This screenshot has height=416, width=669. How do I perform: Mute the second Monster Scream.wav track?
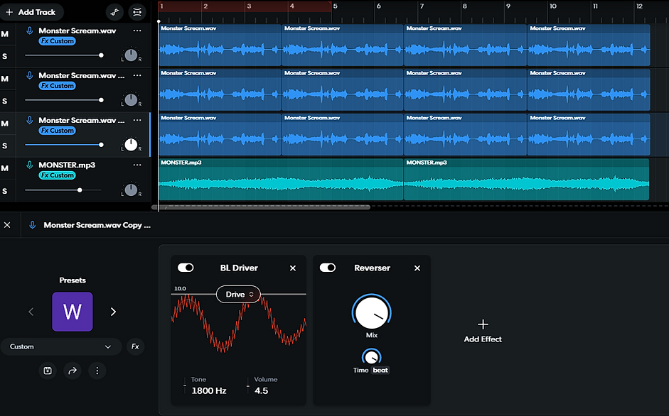point(5,79)
